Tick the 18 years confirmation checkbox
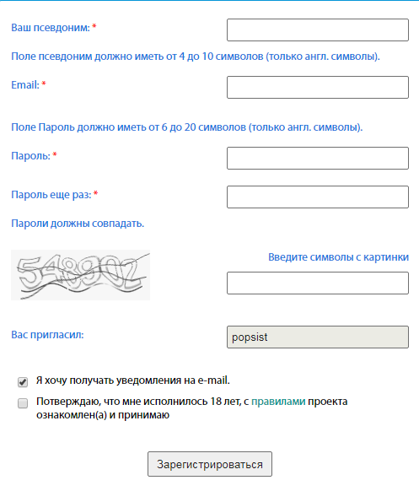 [23, 403]
